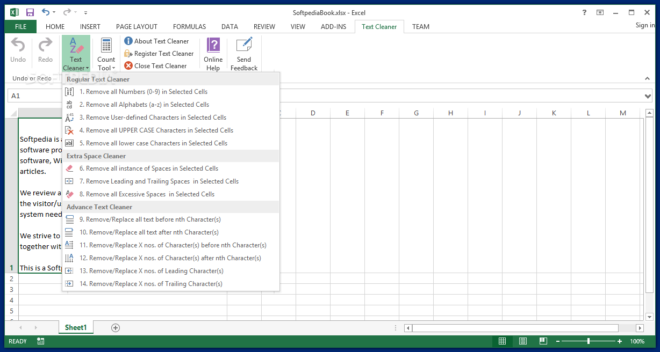Click icon for X characters after nth
Image resolution: width=660 pixels, height=352 pixels.
(x=69, y=258)
